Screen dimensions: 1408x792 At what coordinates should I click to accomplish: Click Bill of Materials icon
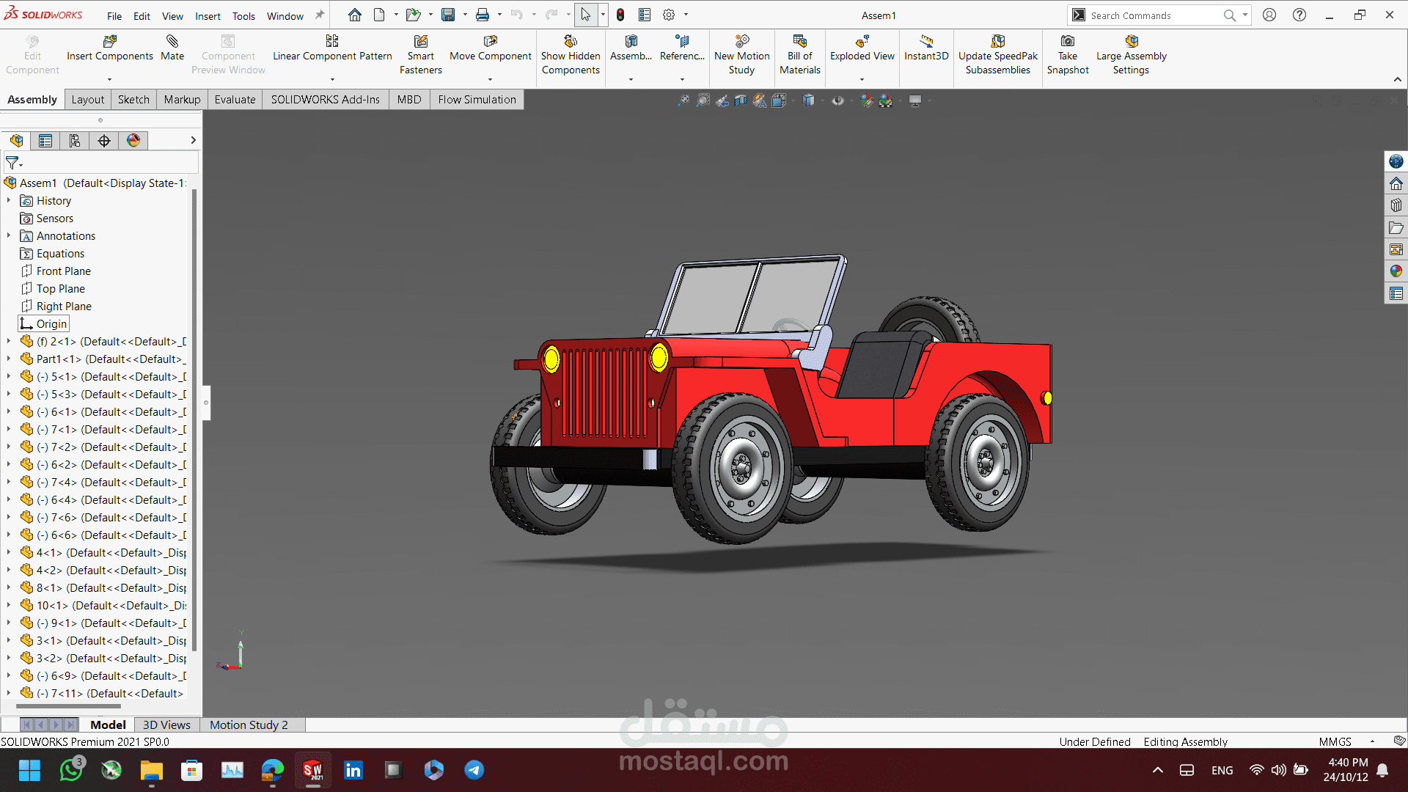pyautogui.click(x=799, y=42)
